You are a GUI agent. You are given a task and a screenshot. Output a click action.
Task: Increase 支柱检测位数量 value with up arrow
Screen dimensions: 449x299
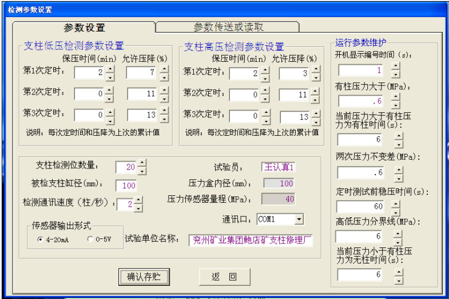[x=142, y=163]
